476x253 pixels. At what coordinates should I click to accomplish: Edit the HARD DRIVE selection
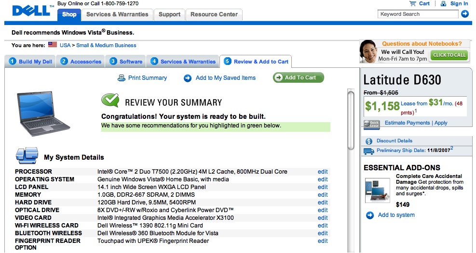(323, 202)
